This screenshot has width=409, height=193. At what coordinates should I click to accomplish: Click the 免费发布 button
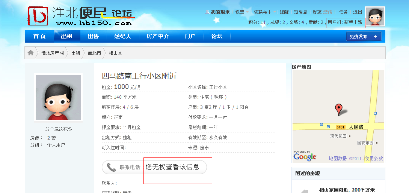(x=364, y=37)
